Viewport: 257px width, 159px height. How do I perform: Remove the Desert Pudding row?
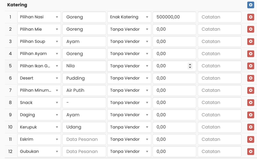[250, 78]
